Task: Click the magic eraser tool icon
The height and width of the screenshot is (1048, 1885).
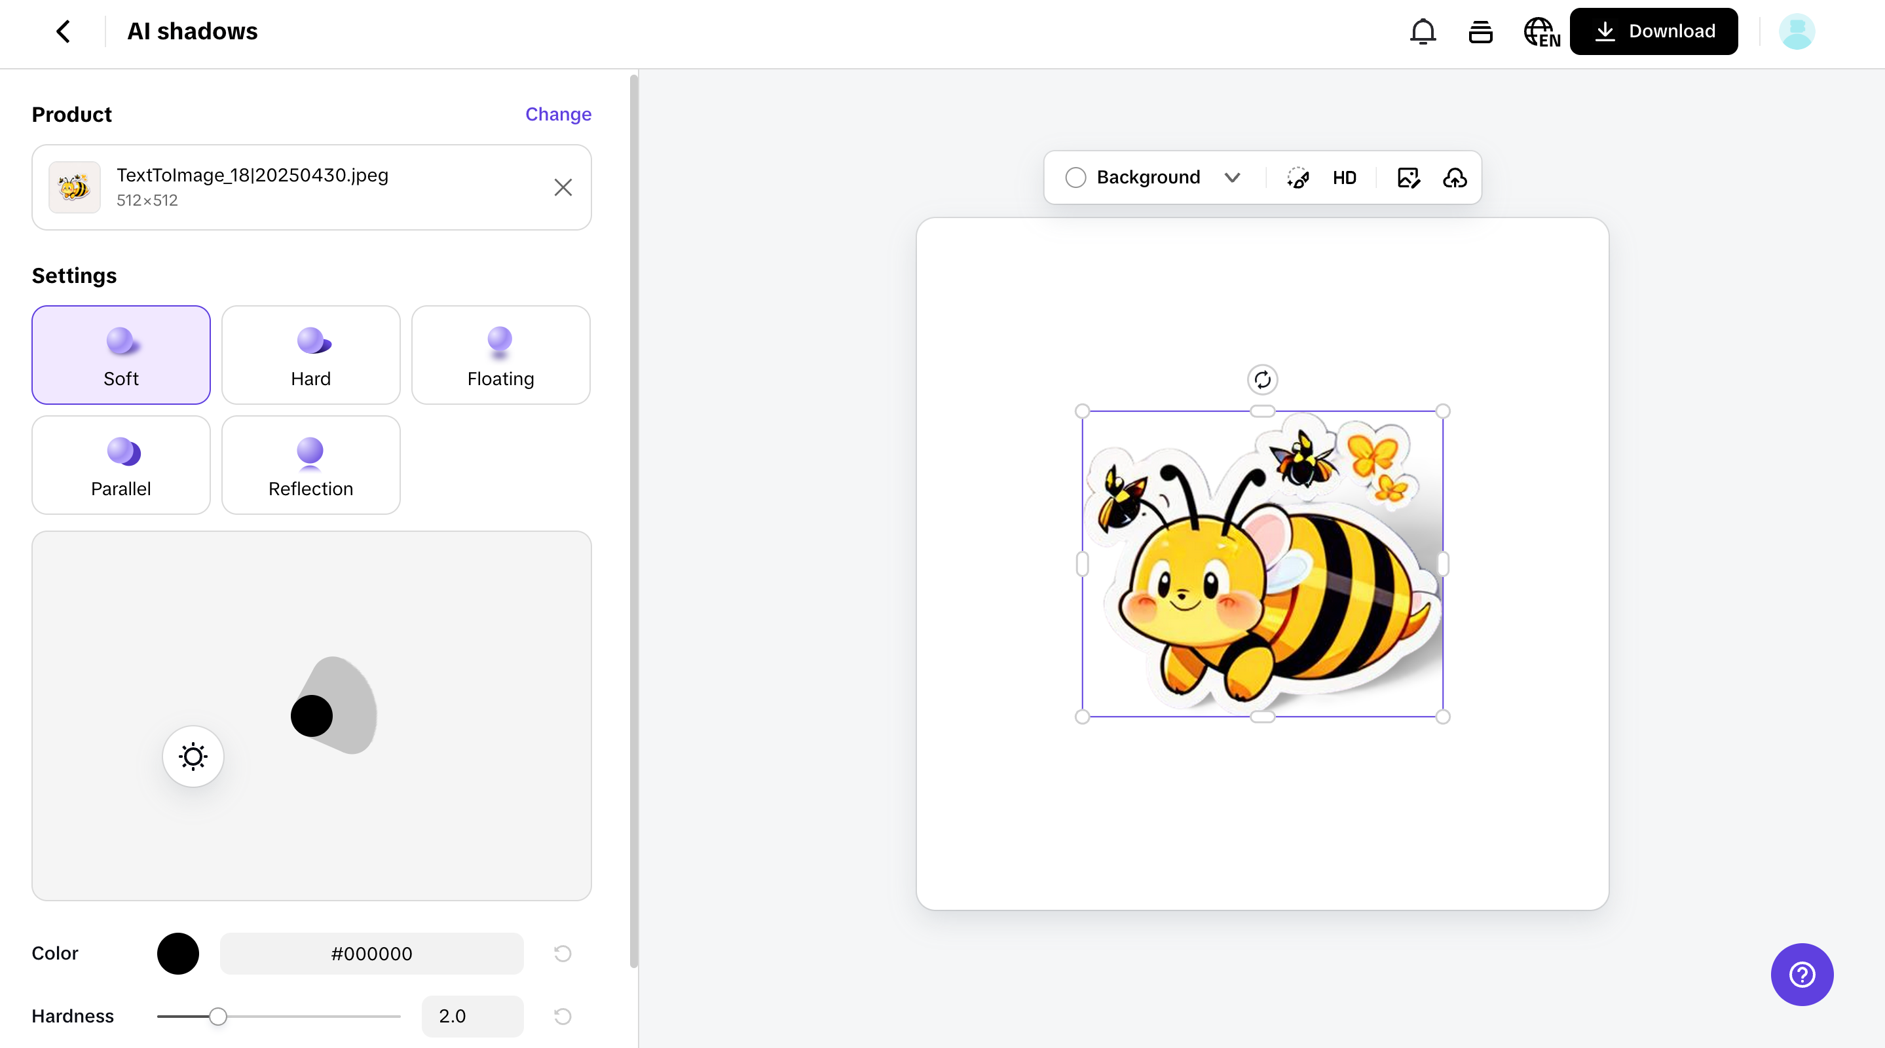Action: (1297, 178)
